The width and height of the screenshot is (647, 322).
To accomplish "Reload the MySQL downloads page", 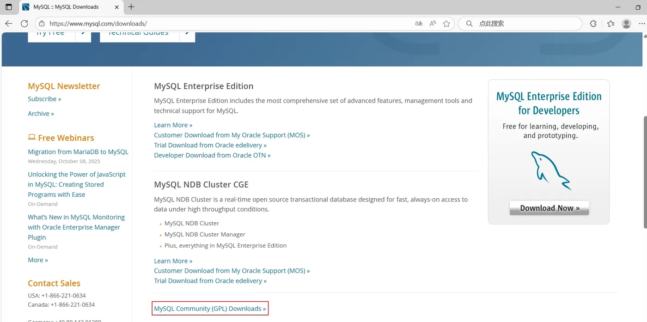I will click(24, 24).
